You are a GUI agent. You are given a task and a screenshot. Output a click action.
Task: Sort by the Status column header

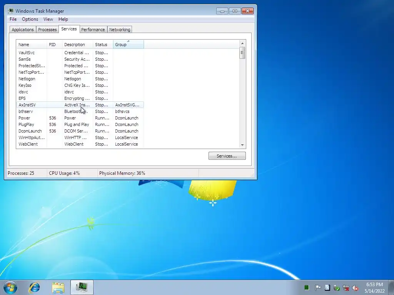[103, 45]
